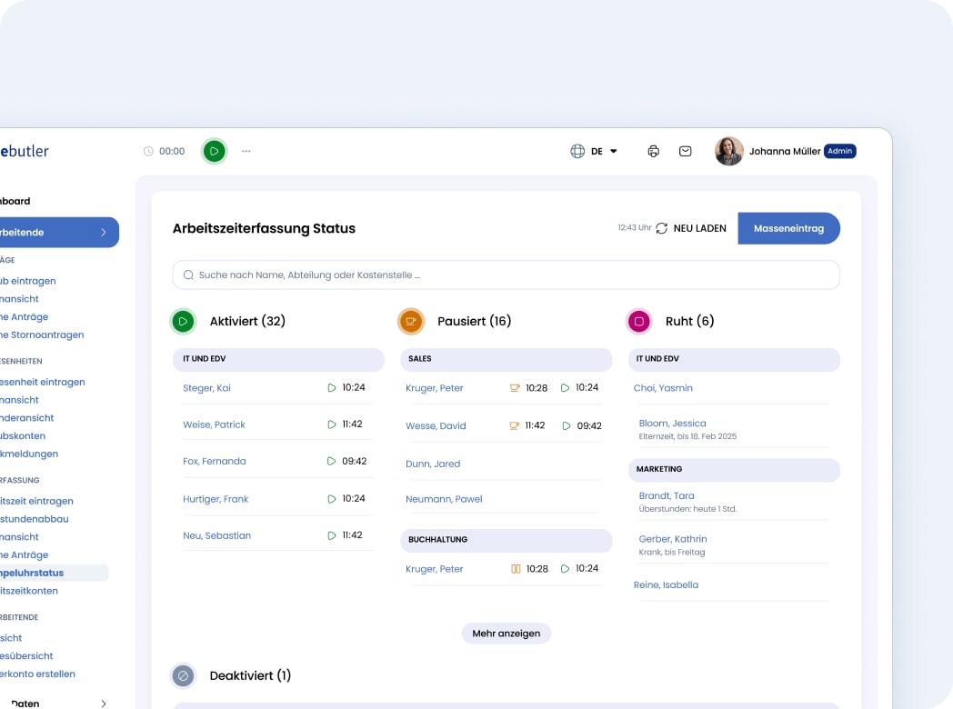953x709 pixels.
Task: Open Fox, Fernanda's entry
Action: (x=215, y=461)
